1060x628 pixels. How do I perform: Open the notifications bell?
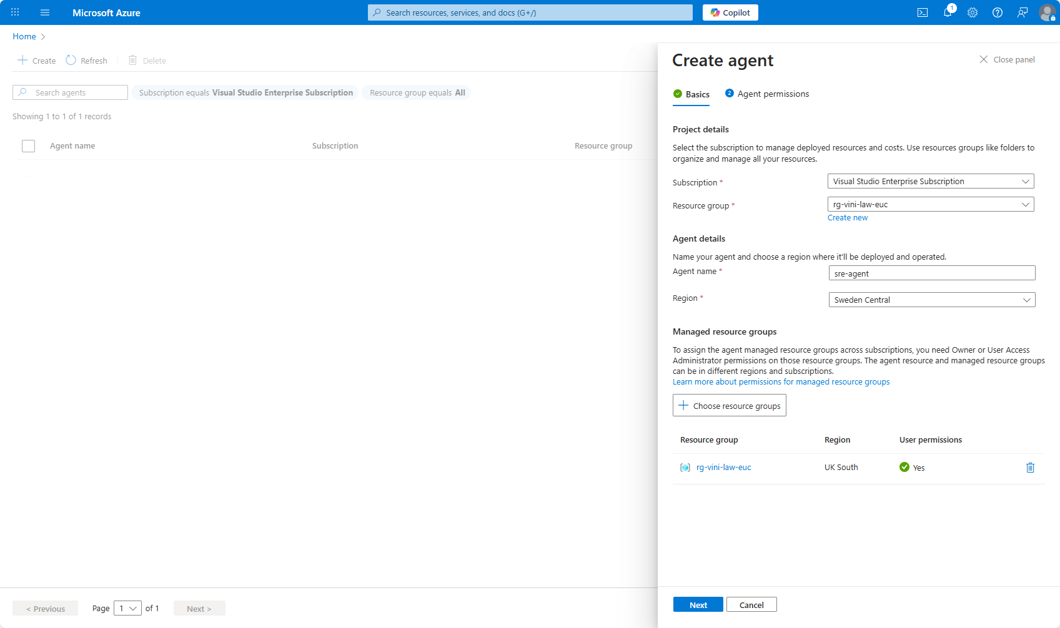(x=948, y=12)
